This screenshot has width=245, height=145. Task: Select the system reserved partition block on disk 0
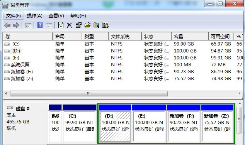tap(55, 124)
